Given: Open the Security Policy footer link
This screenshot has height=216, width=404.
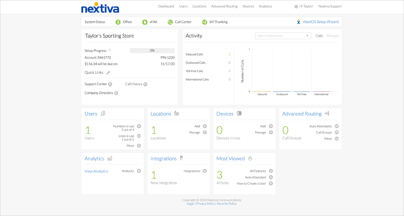Looking at the screenshot, I should click(x=227, y=204).
